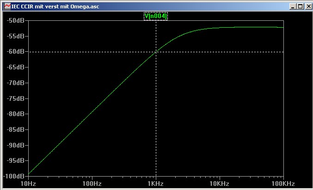Close the IEC CCIR plot window
Viewport: 313px width, 190px height.
click(308, 6)
